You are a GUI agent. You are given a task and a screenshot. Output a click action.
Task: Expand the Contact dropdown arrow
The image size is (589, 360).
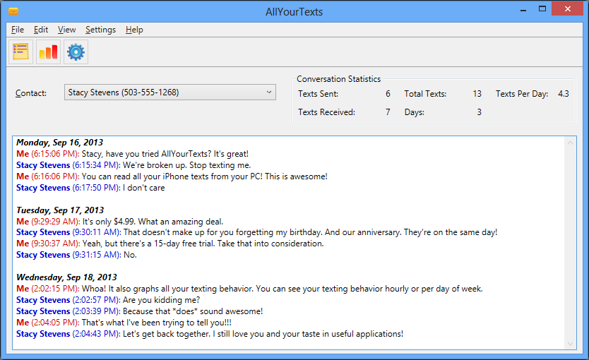coord(269,92)
